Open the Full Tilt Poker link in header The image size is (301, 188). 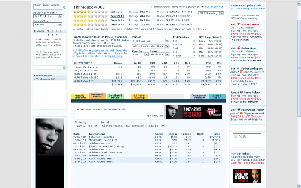tap(214, 7)
